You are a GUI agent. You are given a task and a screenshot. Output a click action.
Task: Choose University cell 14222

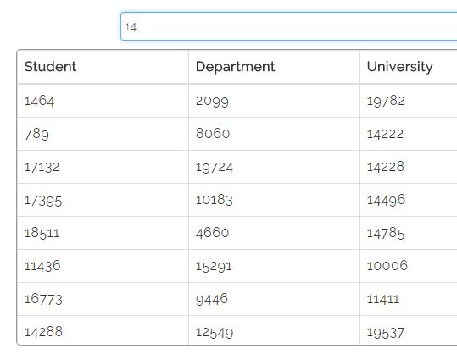(409, 134)
